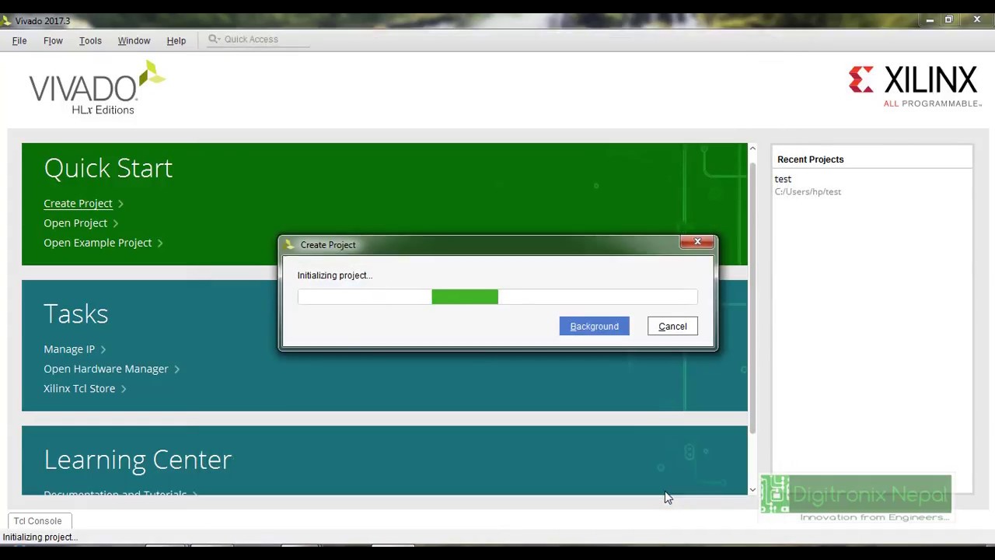Click chevron next to Xilinx Tcl Store
995x560 pixels.
[124, 389]
